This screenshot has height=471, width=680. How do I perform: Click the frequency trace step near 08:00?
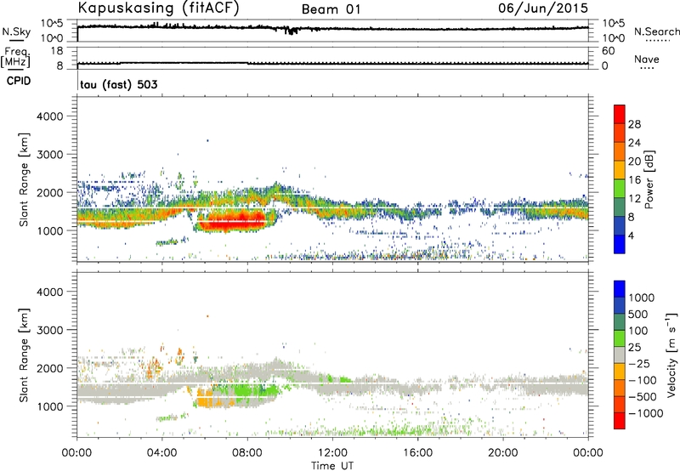pyautogui.click(x=247, y=63)
